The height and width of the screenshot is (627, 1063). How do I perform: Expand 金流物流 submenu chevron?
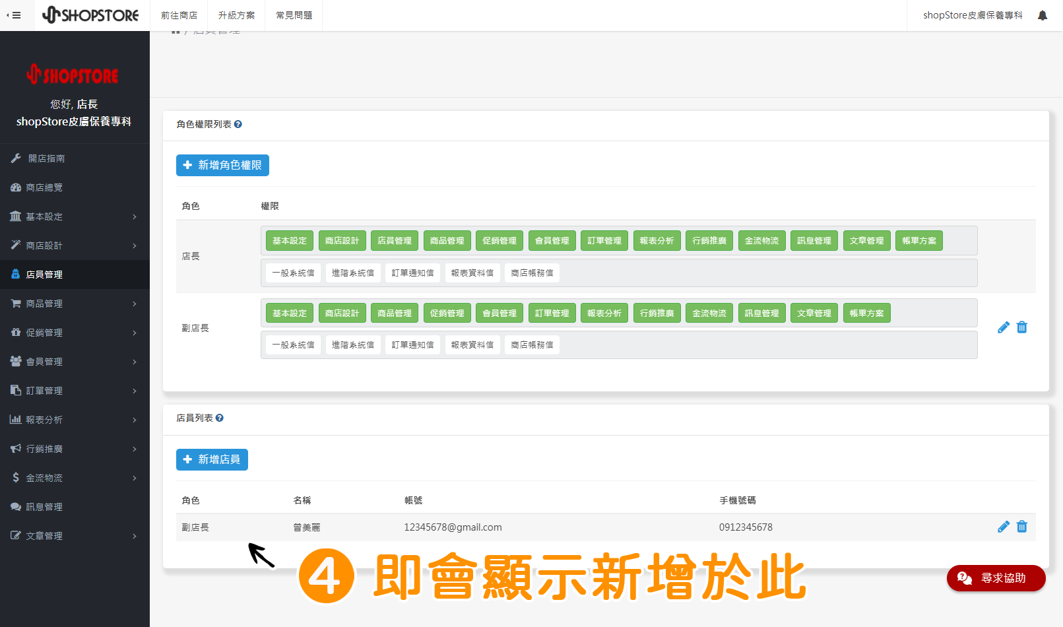point(135,478)
